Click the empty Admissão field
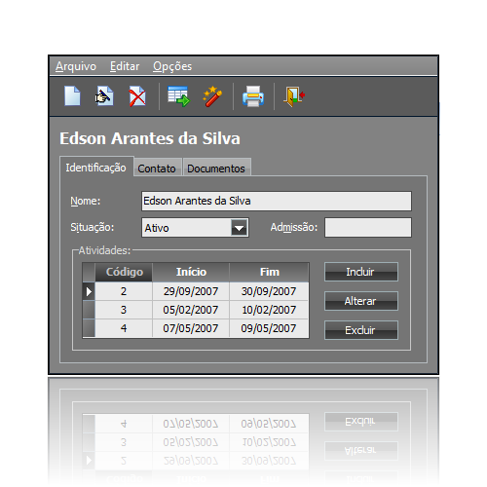The height and width of the screenshot is (487, 487). point(368,227)
